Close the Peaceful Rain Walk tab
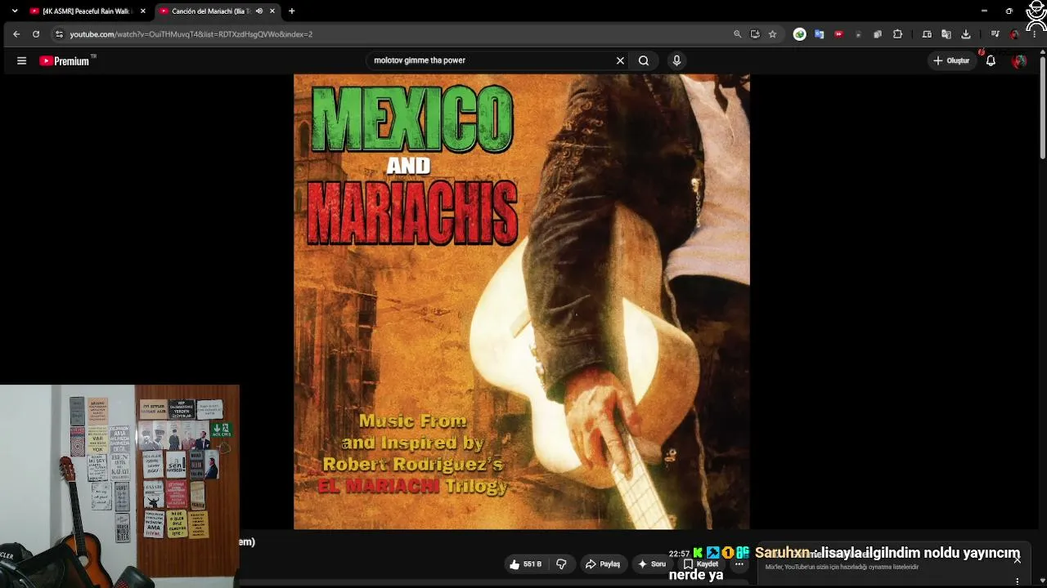The width and height of the screenshot is (1047, 588). point(143,11)
